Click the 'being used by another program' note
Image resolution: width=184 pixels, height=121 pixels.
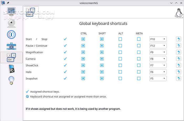point(73,109)
